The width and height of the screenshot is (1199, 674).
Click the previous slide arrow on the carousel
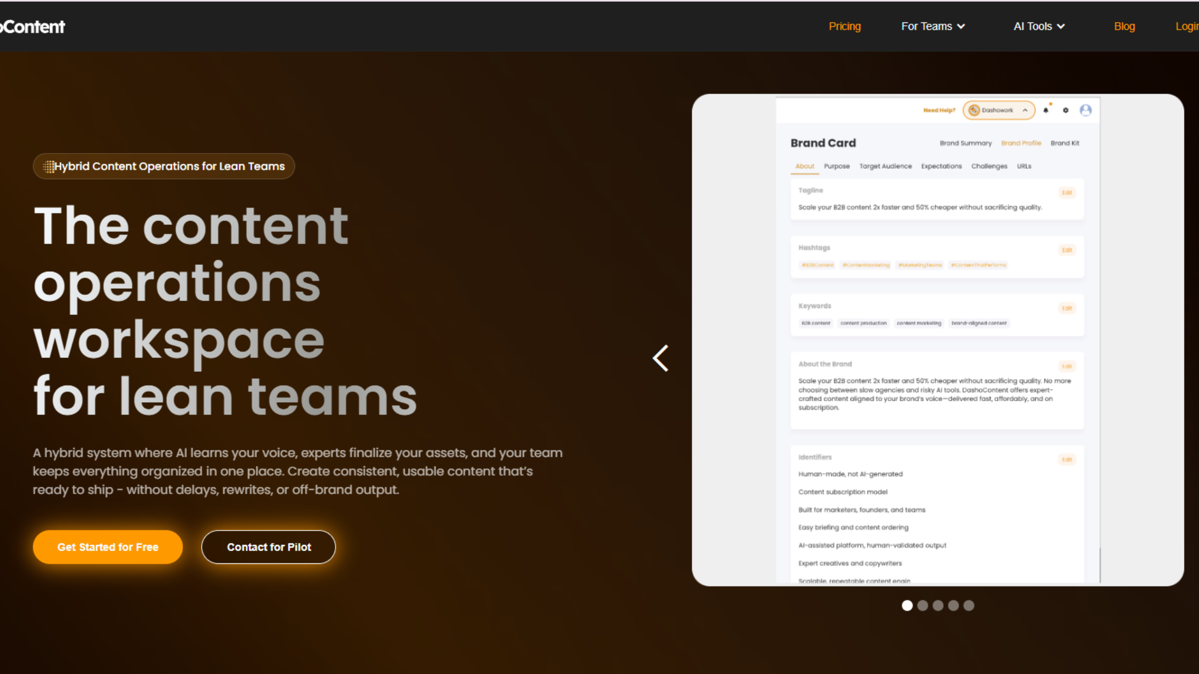661,358
